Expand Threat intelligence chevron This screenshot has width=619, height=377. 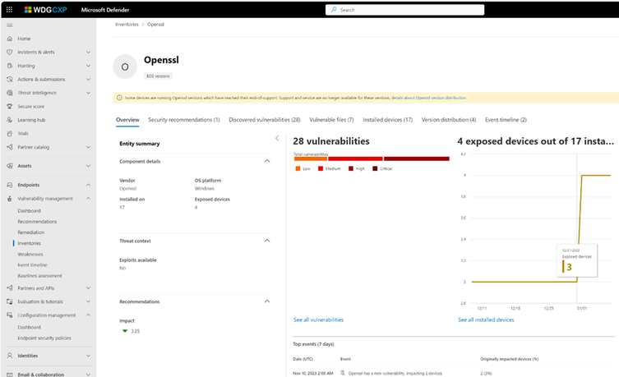[88, 93]
